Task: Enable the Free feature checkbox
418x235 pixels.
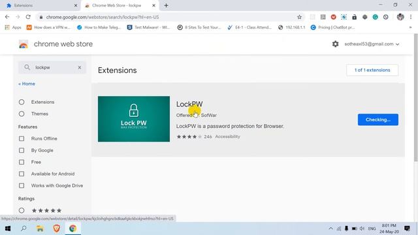Action: click(x=22, y=162)
